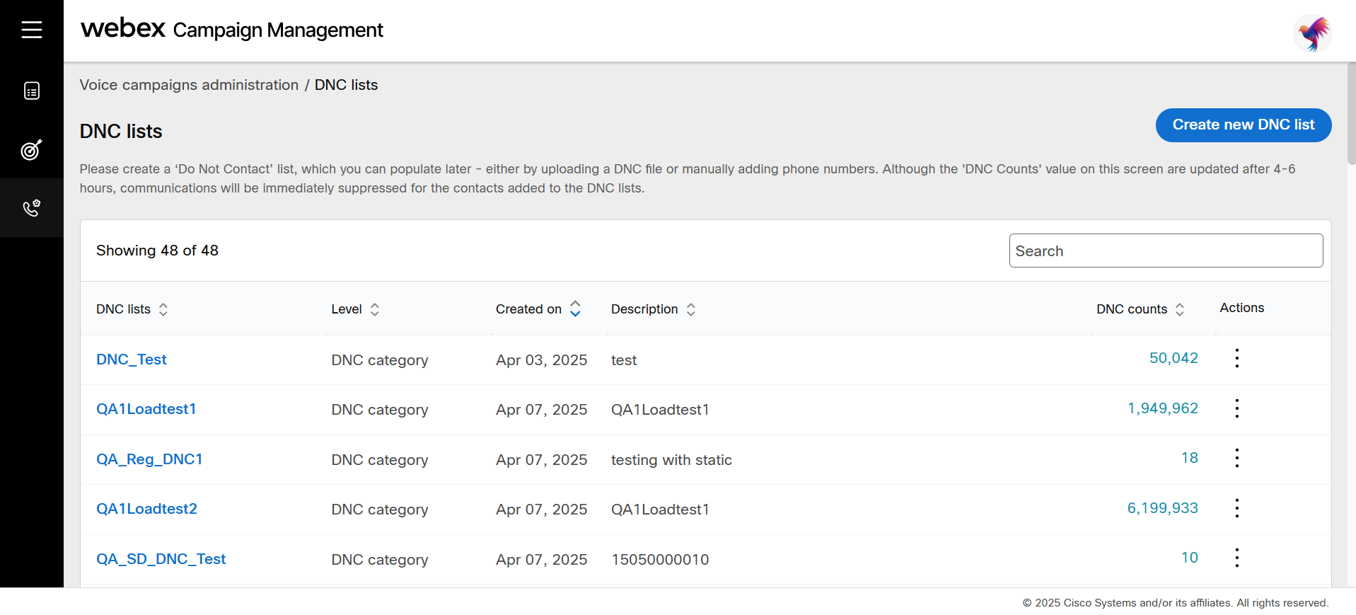Open actions menu for QA_Reg_DNC1 row
Screen dimensions: 1356x615
(1236, 458)
